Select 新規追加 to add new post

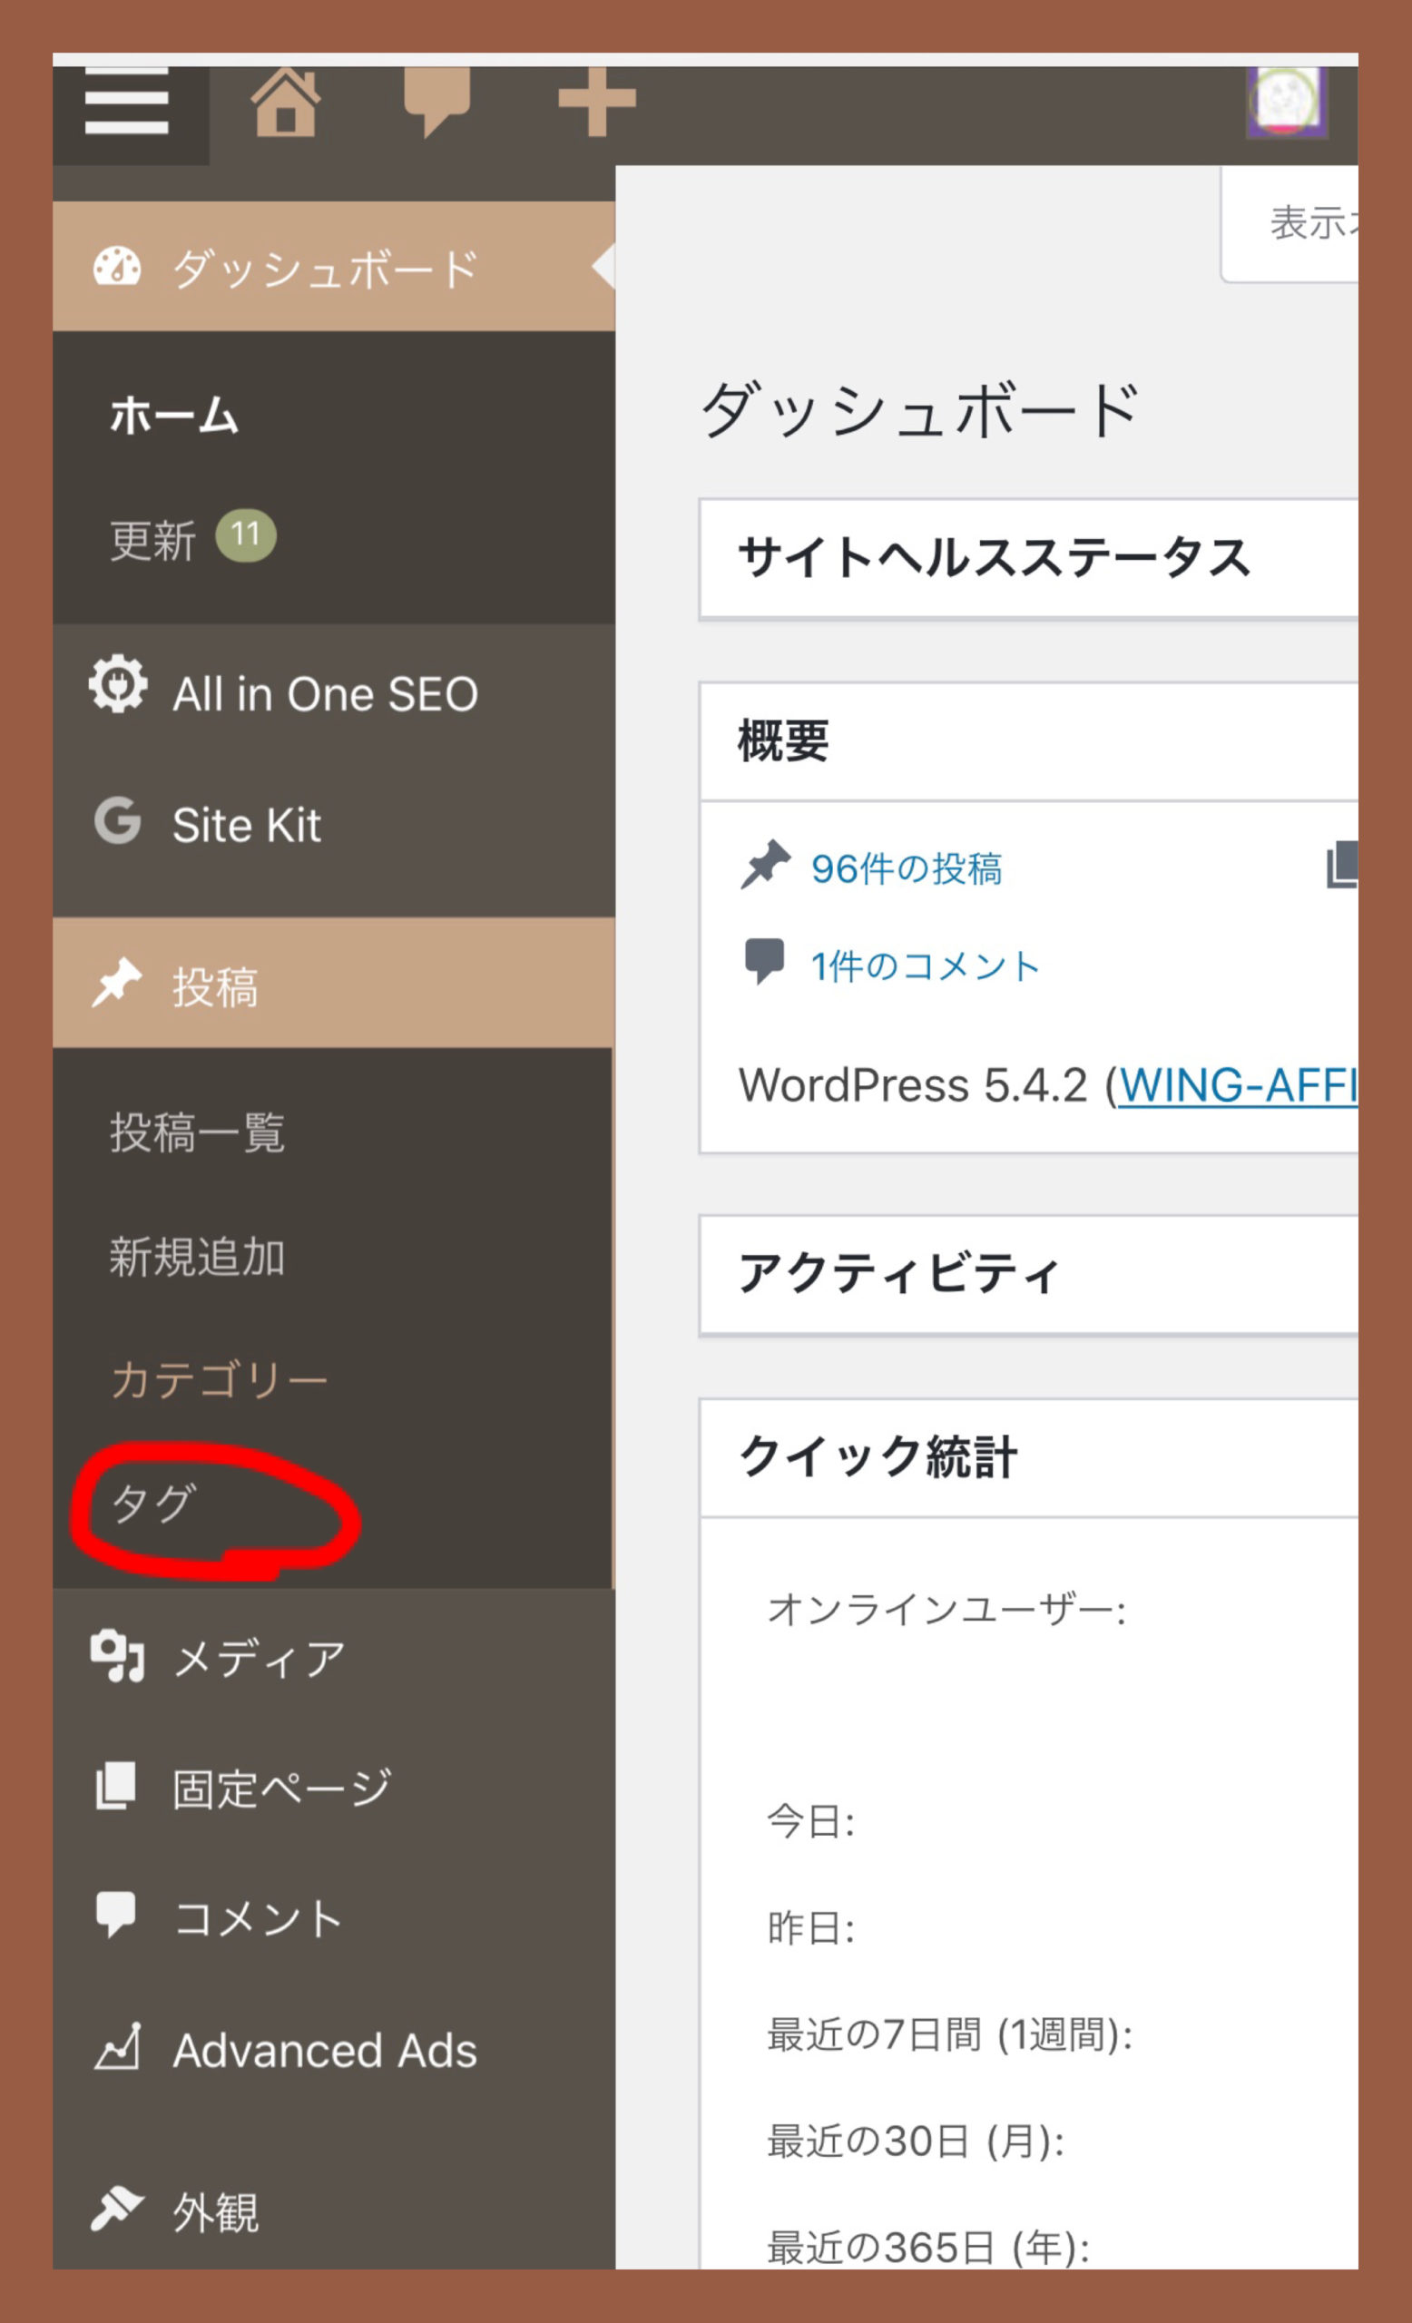(x=197, y=1256)
